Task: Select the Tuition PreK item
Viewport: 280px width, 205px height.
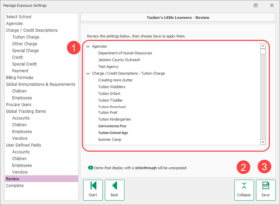Action: [108, 113]
